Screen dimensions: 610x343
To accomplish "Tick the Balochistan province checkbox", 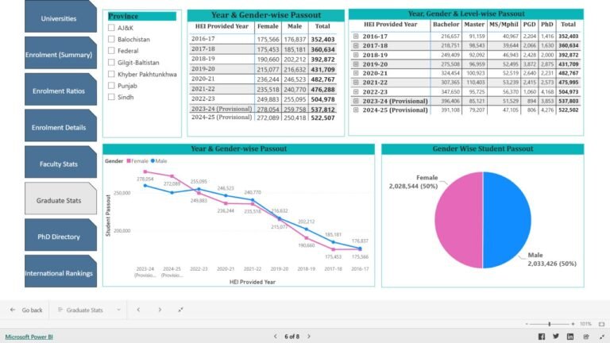I will [x=111, y=39].
